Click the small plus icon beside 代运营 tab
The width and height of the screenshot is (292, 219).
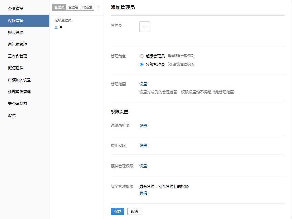[98, 7]
